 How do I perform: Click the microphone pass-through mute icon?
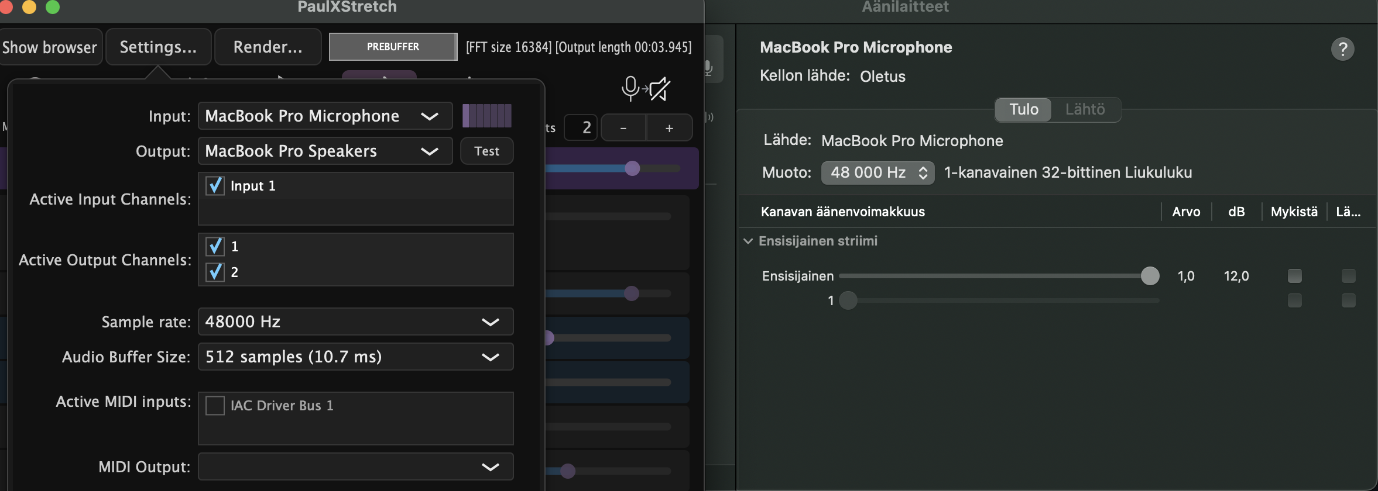point(646,89)
